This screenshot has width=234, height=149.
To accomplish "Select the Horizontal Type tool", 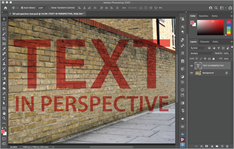I will click(4, 98).
